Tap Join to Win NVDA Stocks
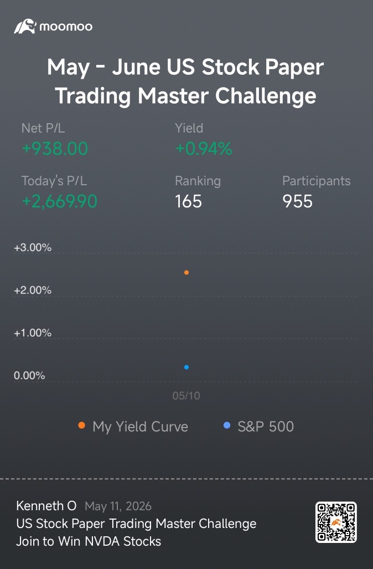This screenshot has width=373, height=569. pyautogui.click(x=89, y=541)
